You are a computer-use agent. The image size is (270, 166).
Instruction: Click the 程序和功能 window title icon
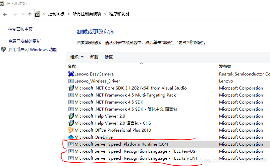[2, 3]
